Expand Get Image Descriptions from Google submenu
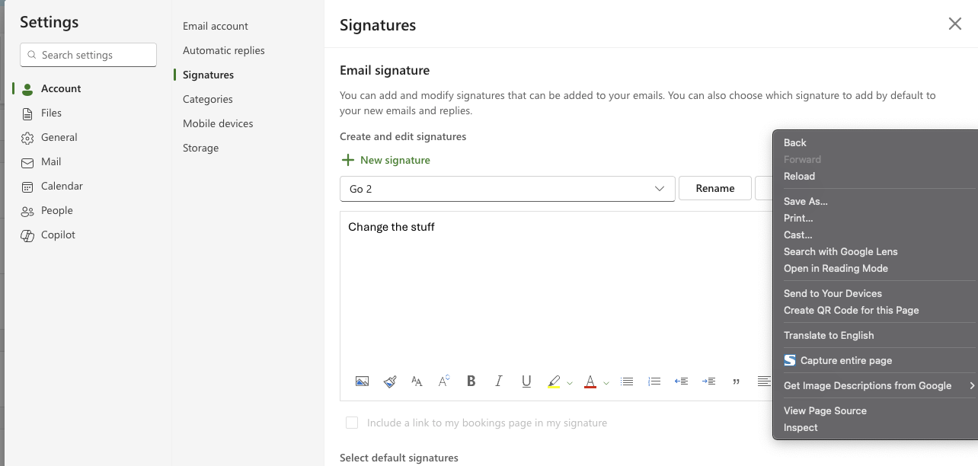This screenshot has width=978, height=466. 875,386
